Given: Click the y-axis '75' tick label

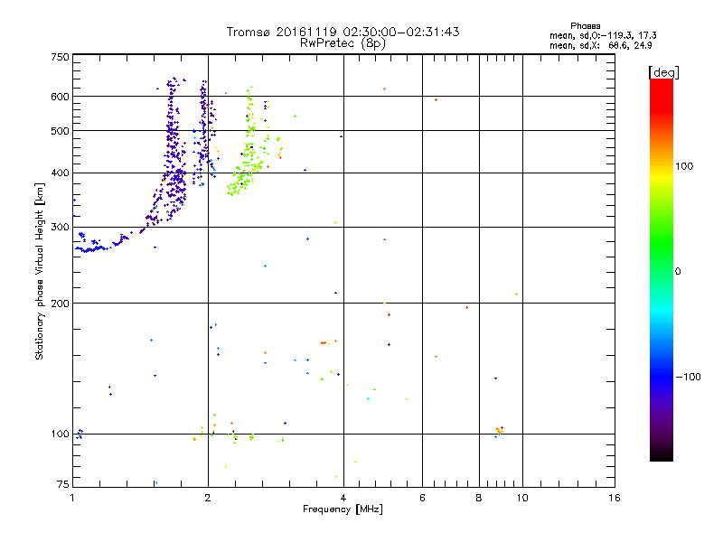Looking at the screenshot, I should [x=63, y=484].
